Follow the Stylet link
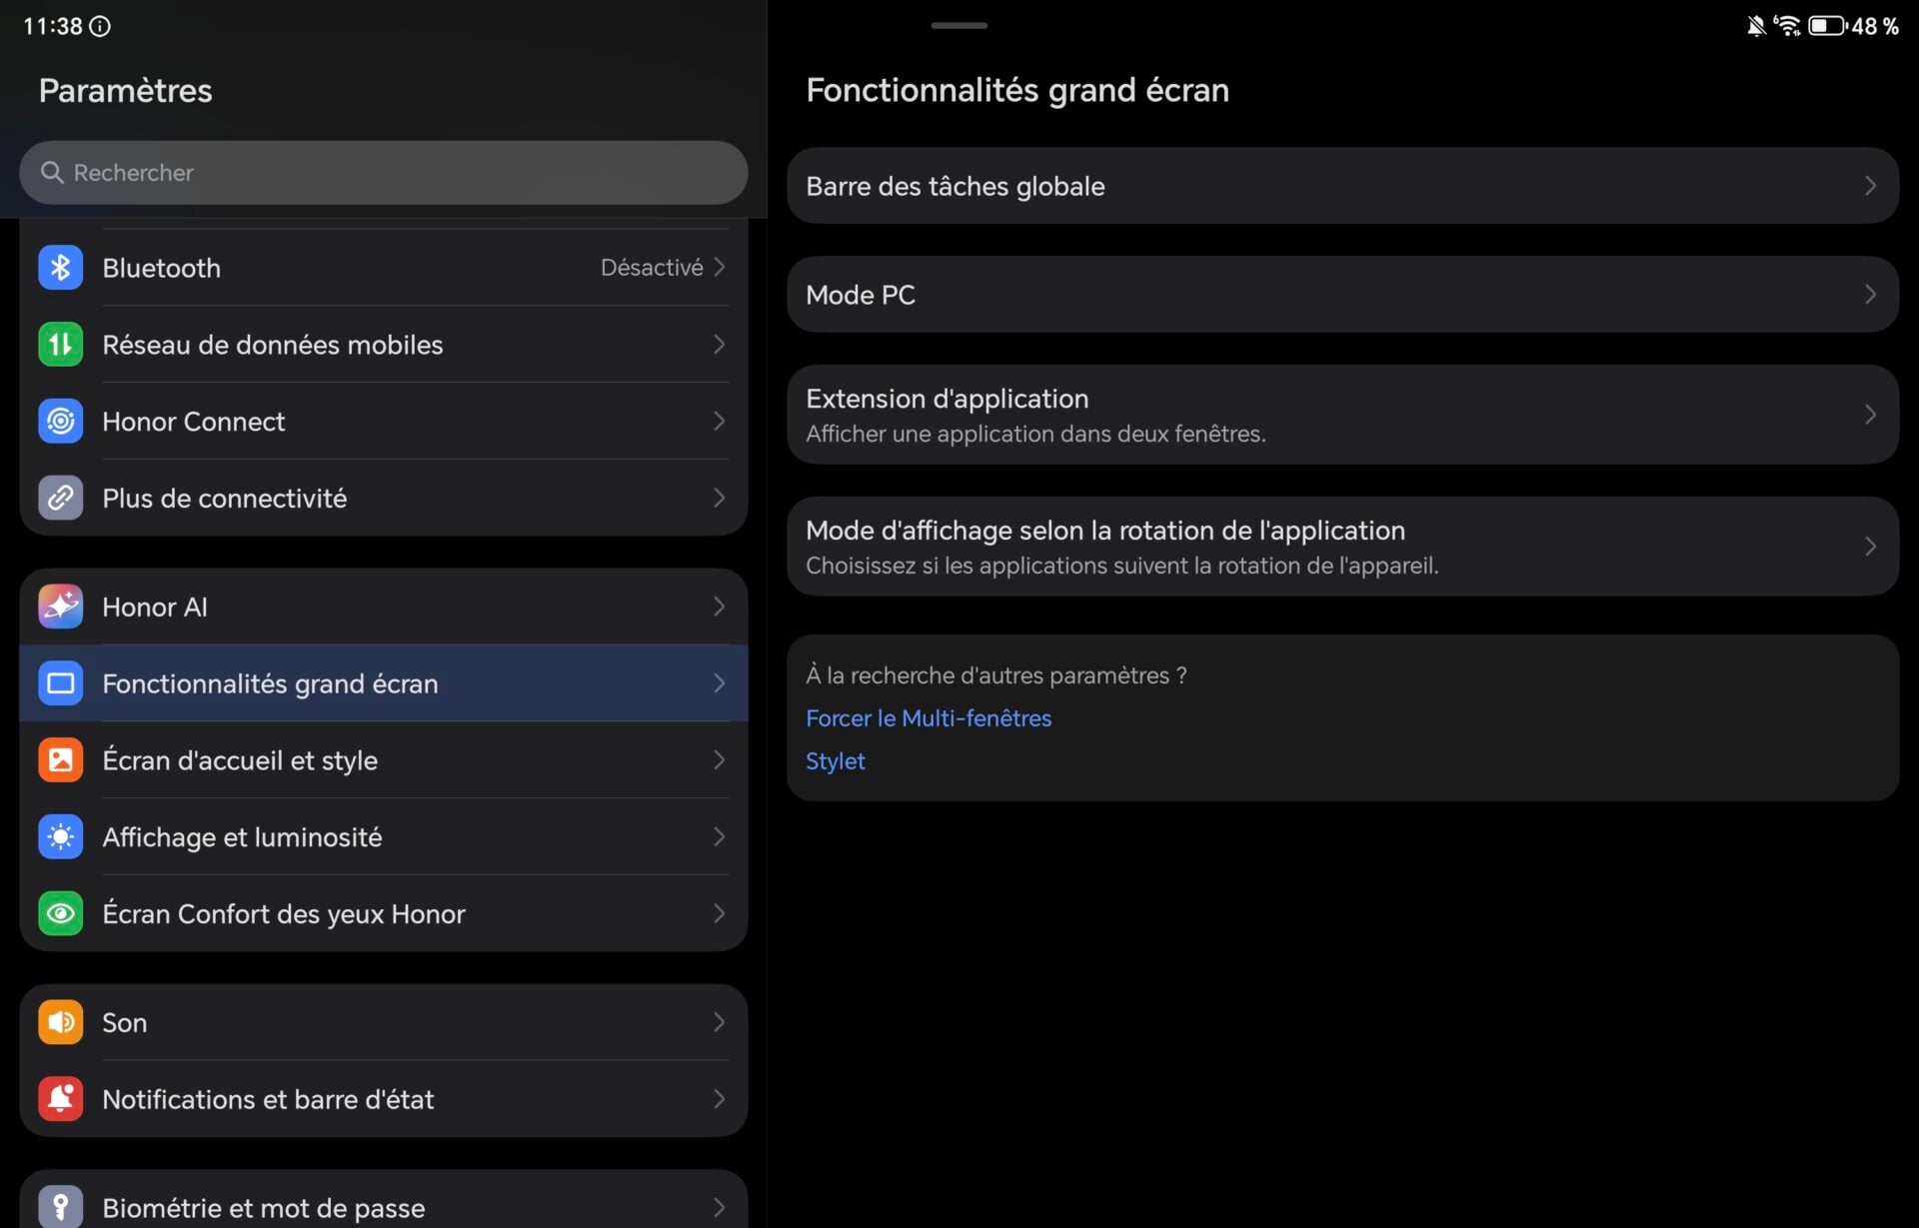Viewport: 1919px width, 1228px height. pyautogui.click(x=835, y=761)
